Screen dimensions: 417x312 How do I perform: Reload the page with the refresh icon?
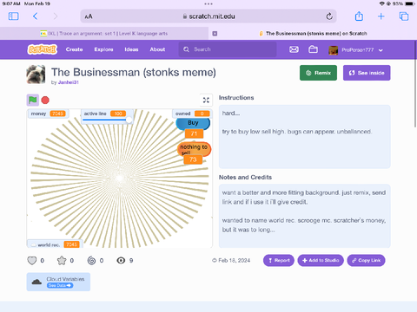click(x=329, y=16)
